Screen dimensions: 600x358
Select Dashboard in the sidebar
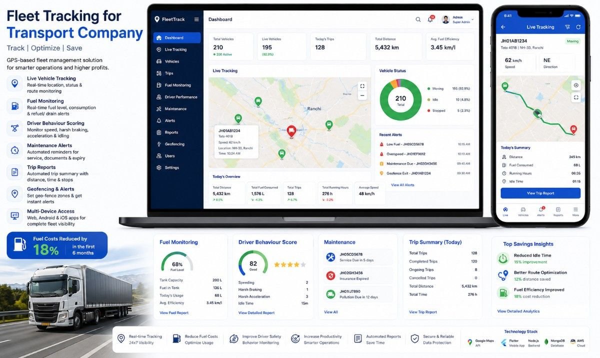(x=177, y=37)
